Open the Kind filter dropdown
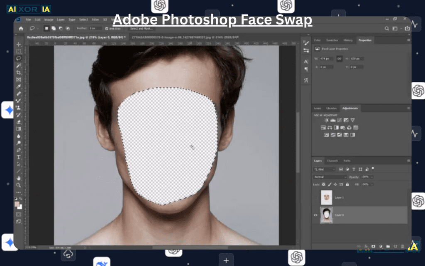 pyautogui.click(x=324, y=169)
